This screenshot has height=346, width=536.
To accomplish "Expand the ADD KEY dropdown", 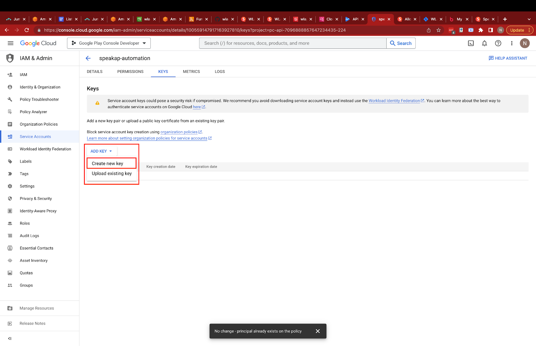I will coord(101,151).
